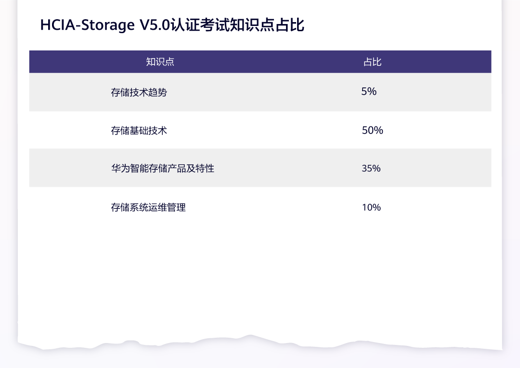Click the 10% value cell
The width and height of the screenshot is (520, 368).
(x=371, y=208)
